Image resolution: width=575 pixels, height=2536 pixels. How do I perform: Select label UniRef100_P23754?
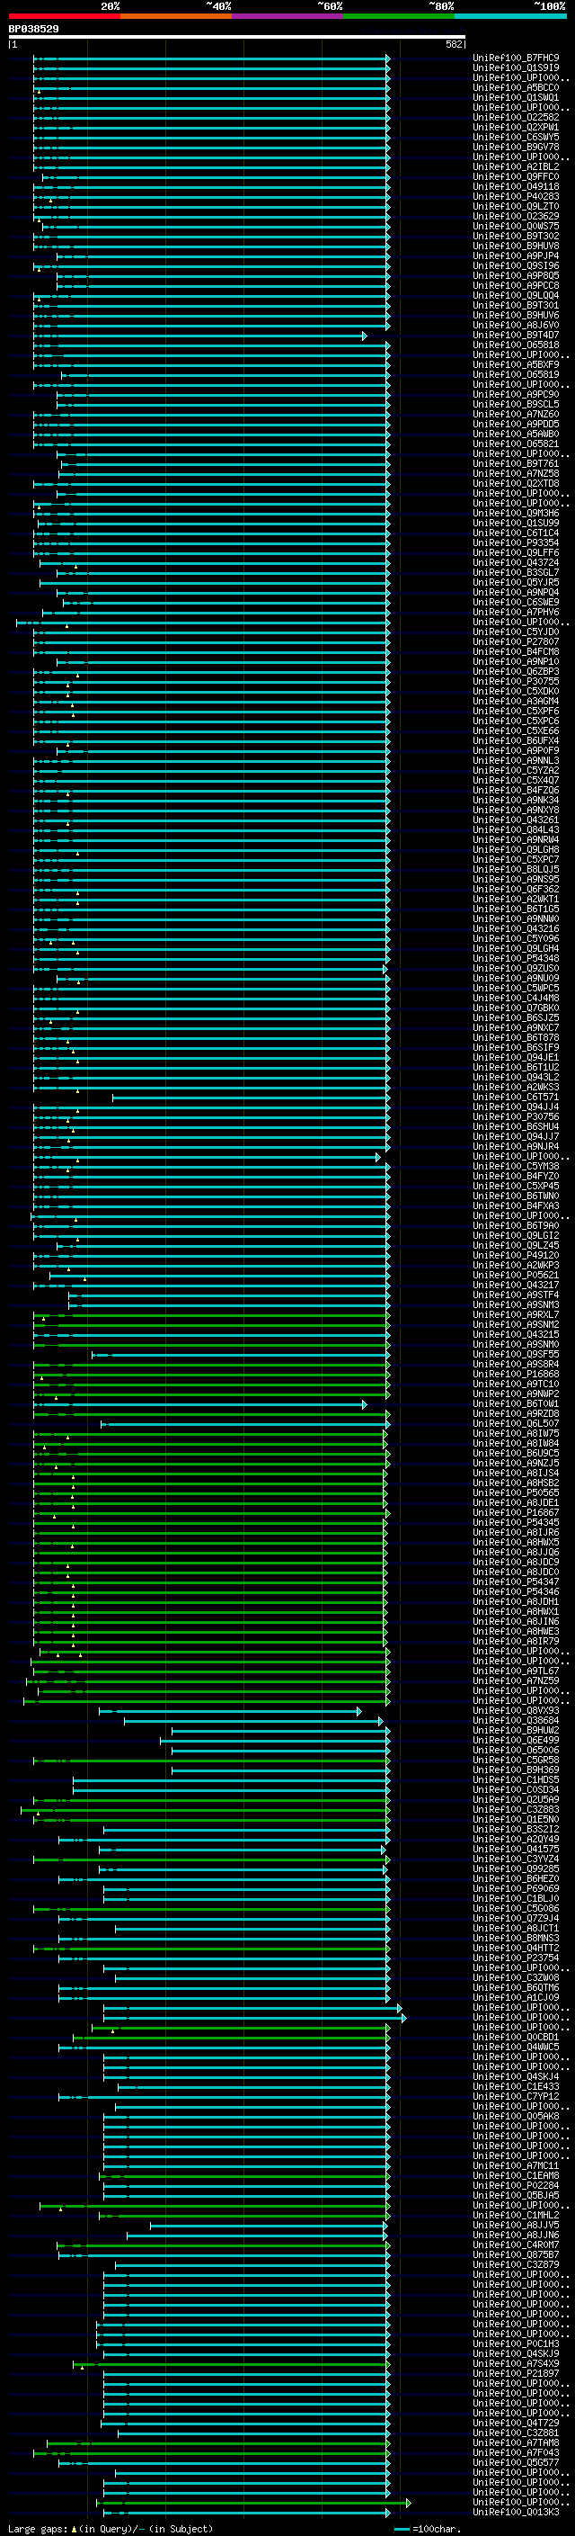(516, 1958)
